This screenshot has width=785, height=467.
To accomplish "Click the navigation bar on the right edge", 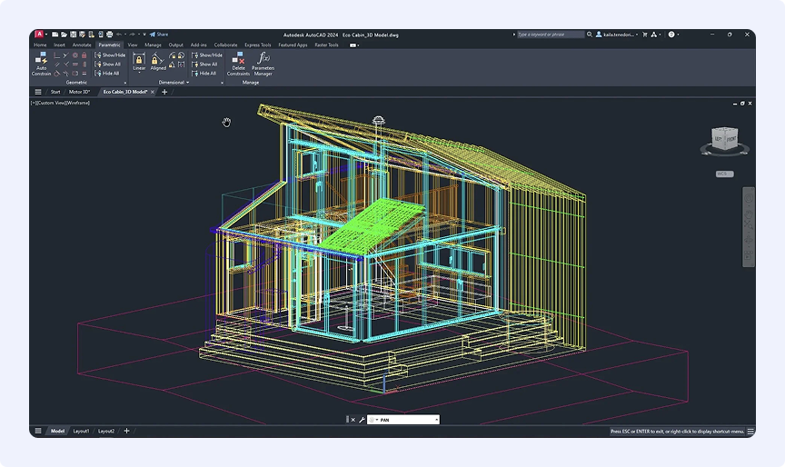I will click(748, 226).
